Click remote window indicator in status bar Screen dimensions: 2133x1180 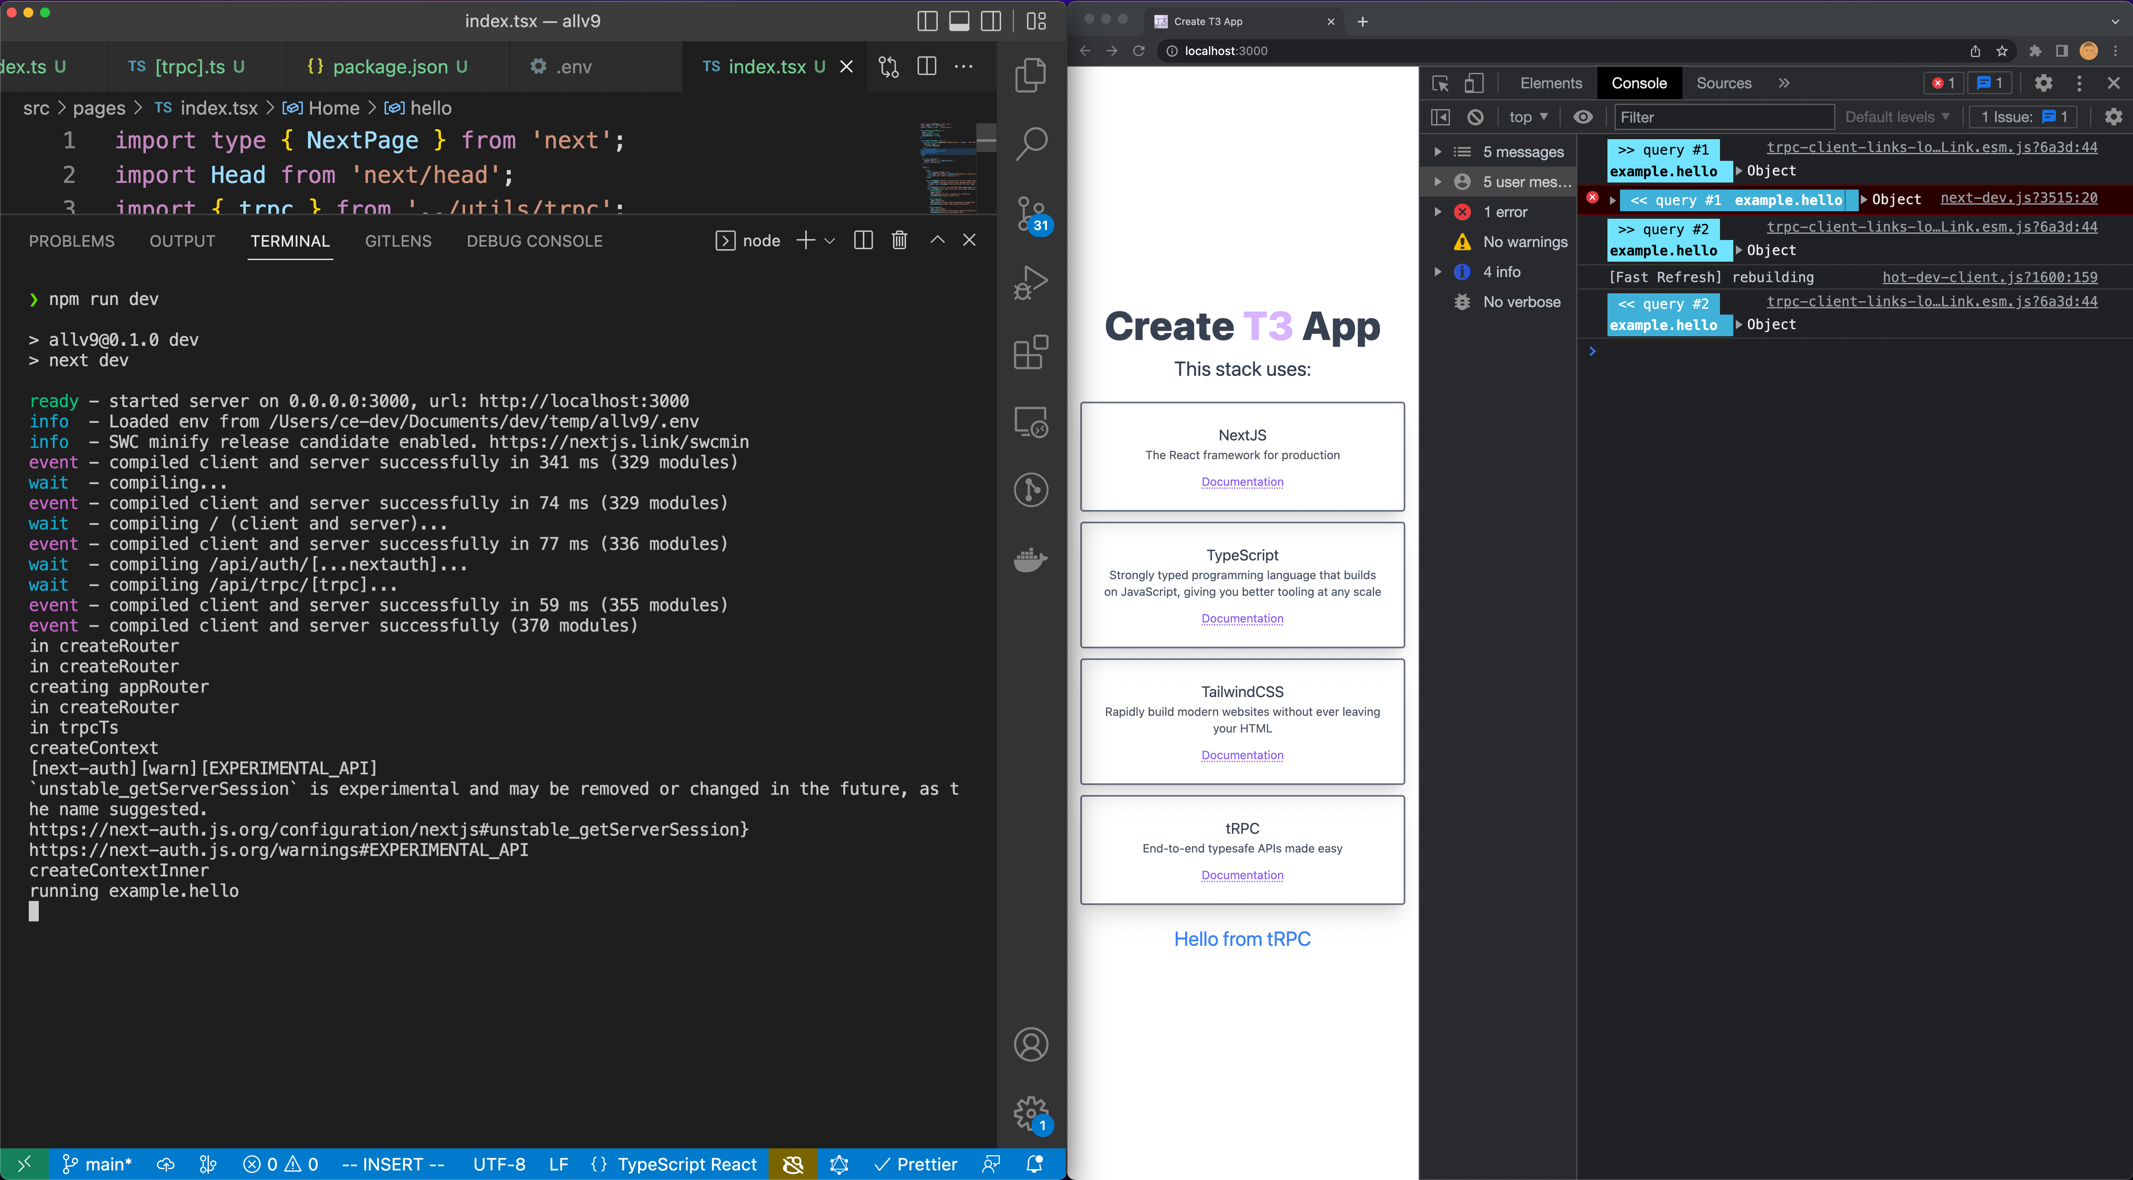coord(24,1164)
